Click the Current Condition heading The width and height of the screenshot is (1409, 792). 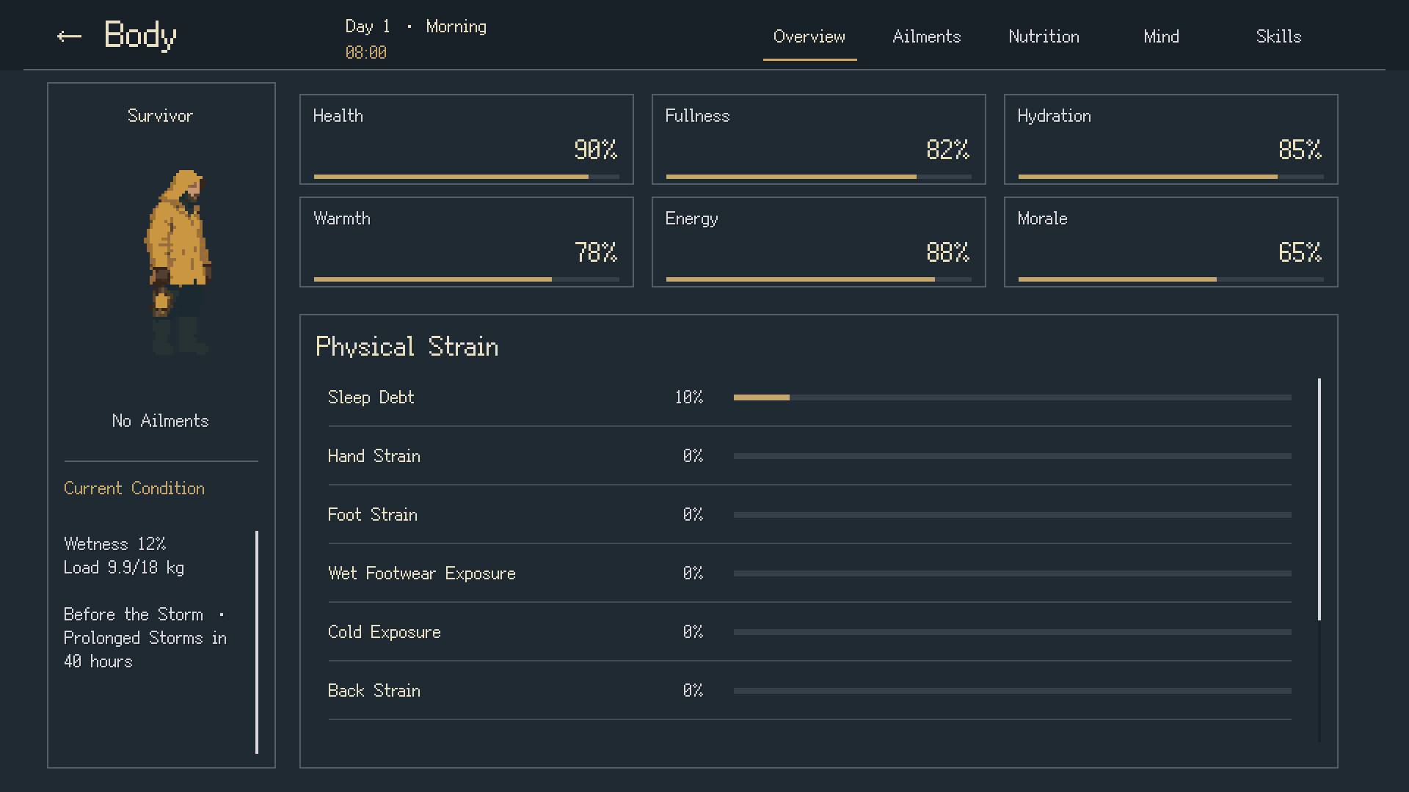134,488
